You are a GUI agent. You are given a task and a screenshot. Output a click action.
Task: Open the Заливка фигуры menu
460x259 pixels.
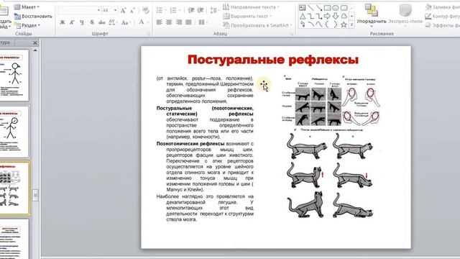[x=443, y=6]
